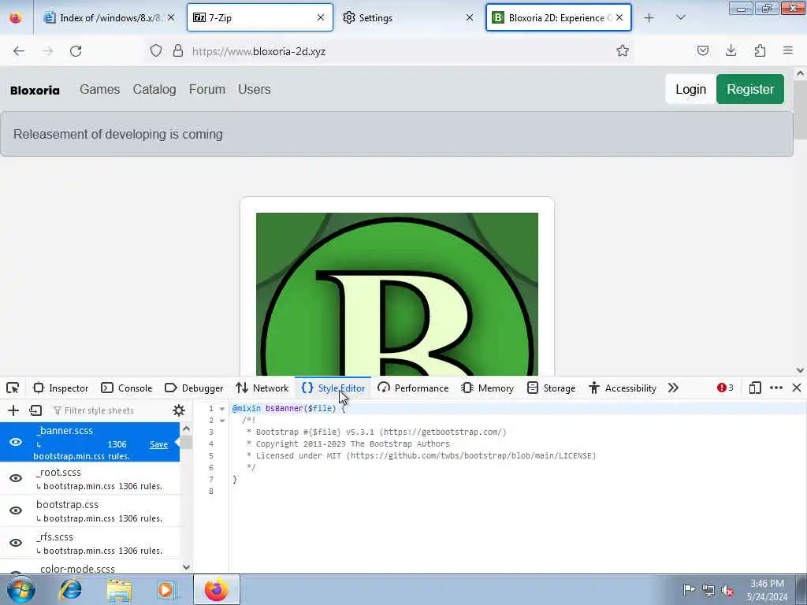Click the Filter style sheets field

[x=108, y=410]
